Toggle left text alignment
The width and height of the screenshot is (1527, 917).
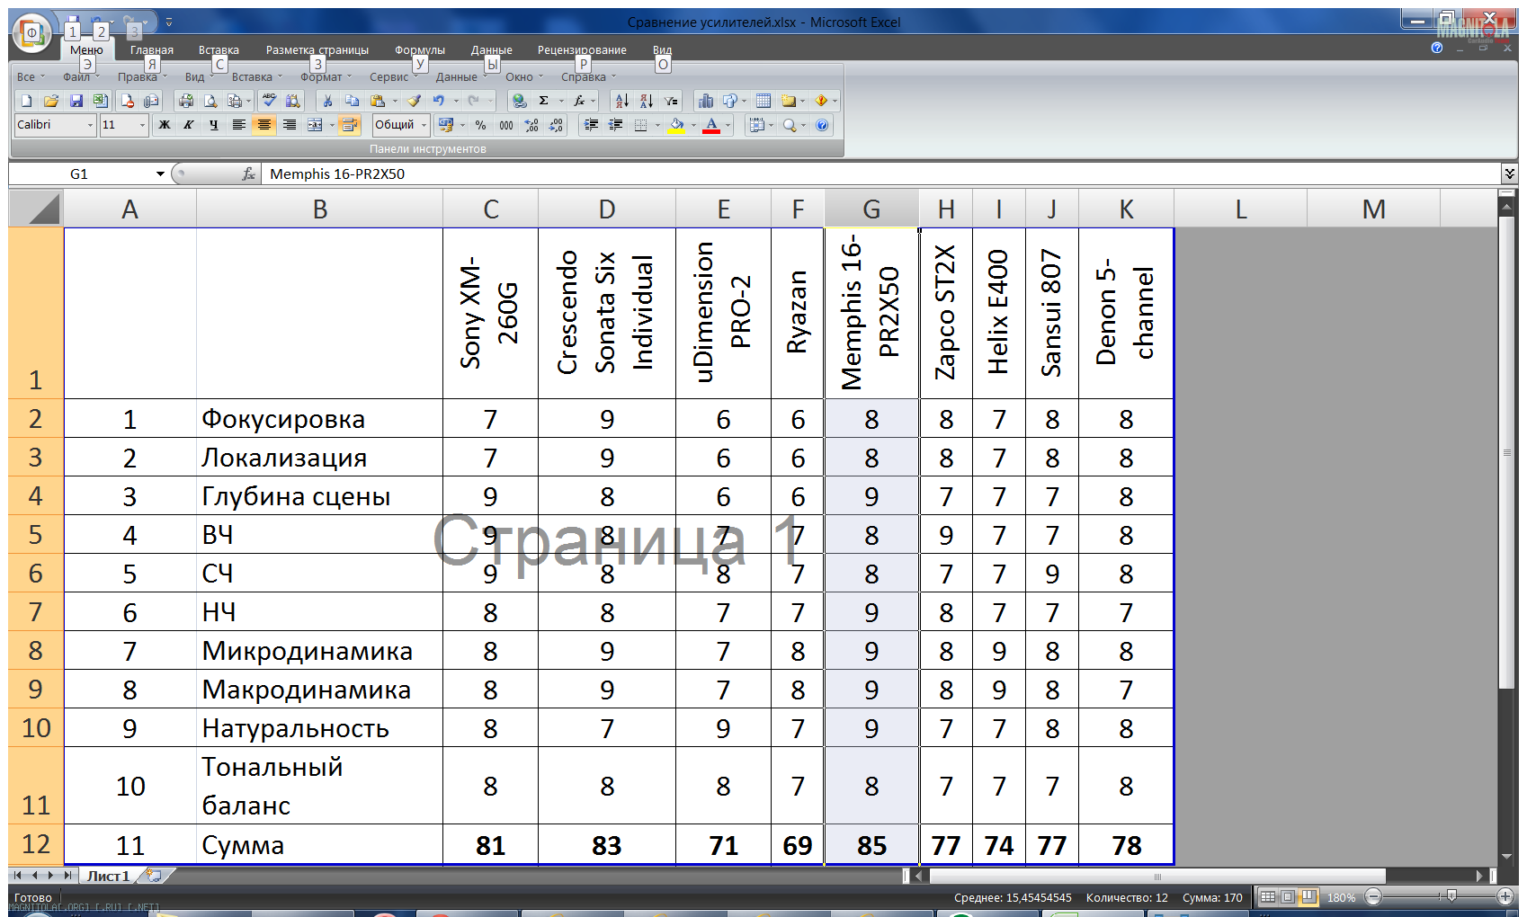pyautogui.click(x=239, y=125)
